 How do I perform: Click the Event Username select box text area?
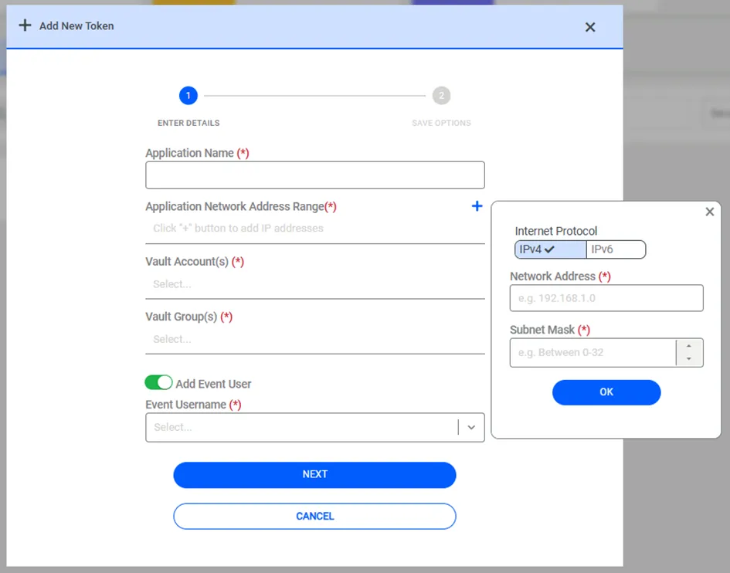point(302,427)
